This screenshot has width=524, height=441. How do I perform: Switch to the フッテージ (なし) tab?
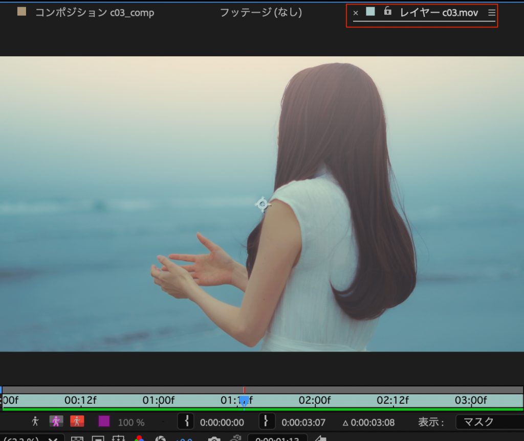(x=260, y=12)
